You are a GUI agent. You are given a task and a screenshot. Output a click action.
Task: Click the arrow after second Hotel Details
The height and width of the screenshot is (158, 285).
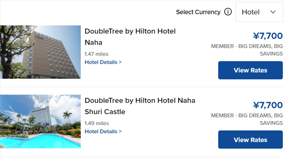(x=120, y=132)
